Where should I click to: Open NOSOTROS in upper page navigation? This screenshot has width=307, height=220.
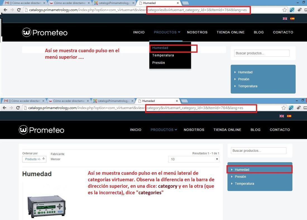(197, 32)
